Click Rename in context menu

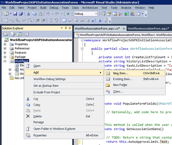pos(64,122)
